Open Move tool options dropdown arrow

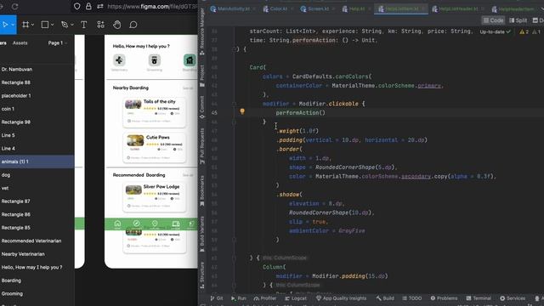click(x=13, y=25)
